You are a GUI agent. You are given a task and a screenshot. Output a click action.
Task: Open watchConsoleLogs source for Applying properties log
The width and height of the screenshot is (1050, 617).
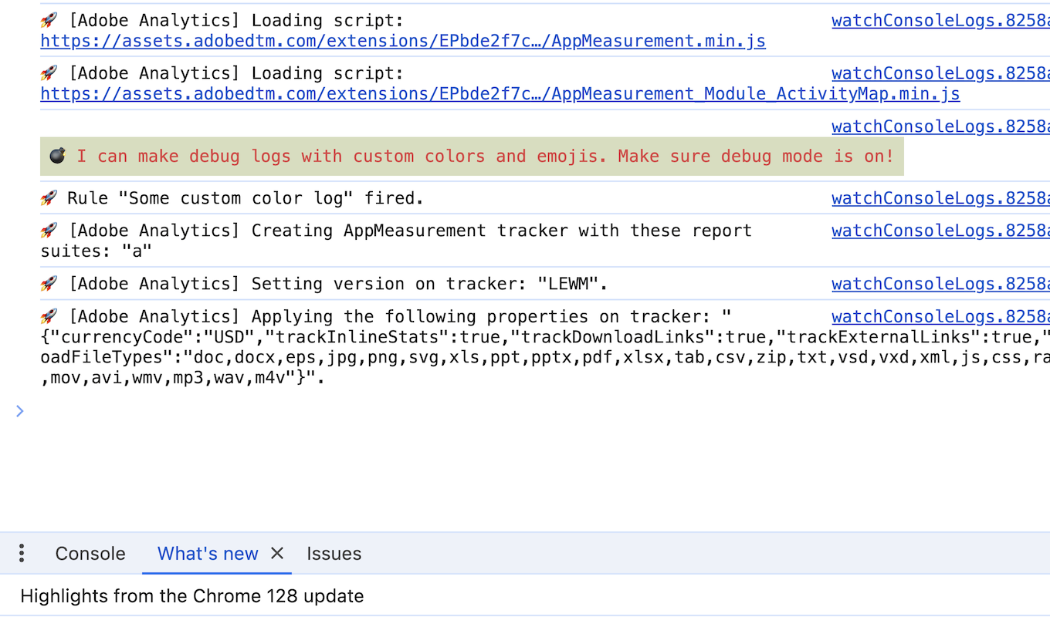pyautogui.click(x=940, y=316)
